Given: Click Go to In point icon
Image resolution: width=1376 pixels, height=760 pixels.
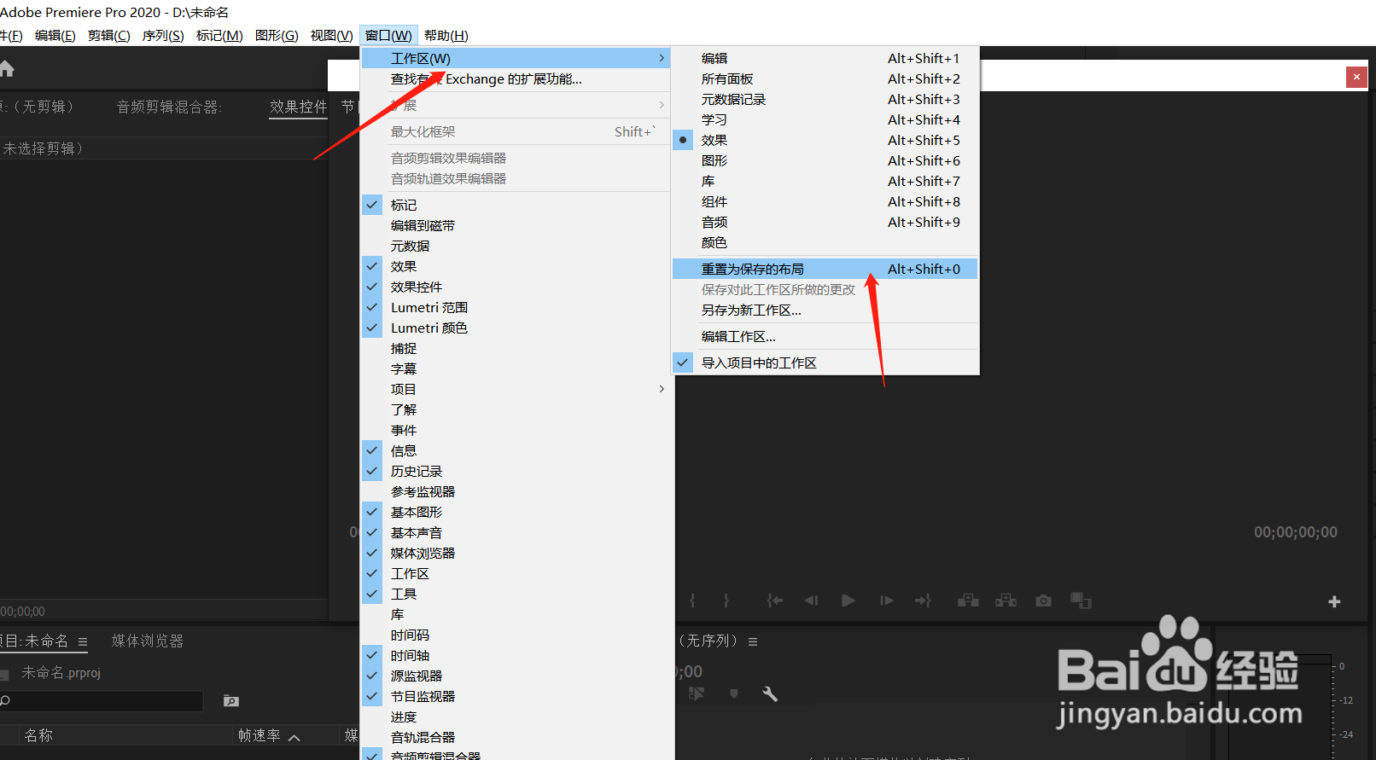Looking at the screenshot, I should 774,600.
